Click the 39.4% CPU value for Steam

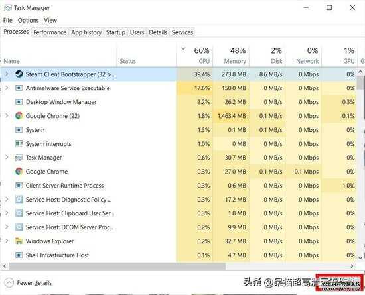[202, 74]
